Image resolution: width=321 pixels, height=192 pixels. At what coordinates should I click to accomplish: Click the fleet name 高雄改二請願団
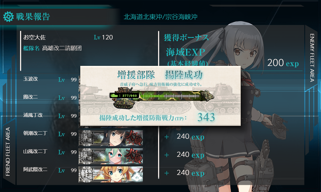(62, 48)
